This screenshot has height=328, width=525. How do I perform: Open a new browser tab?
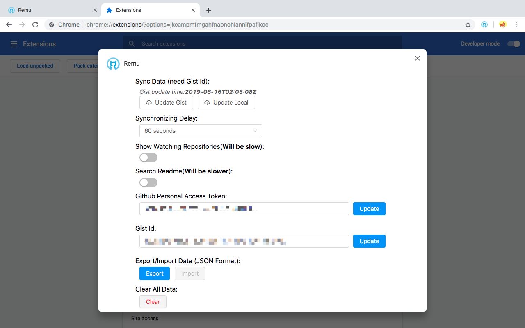(209, 10)
